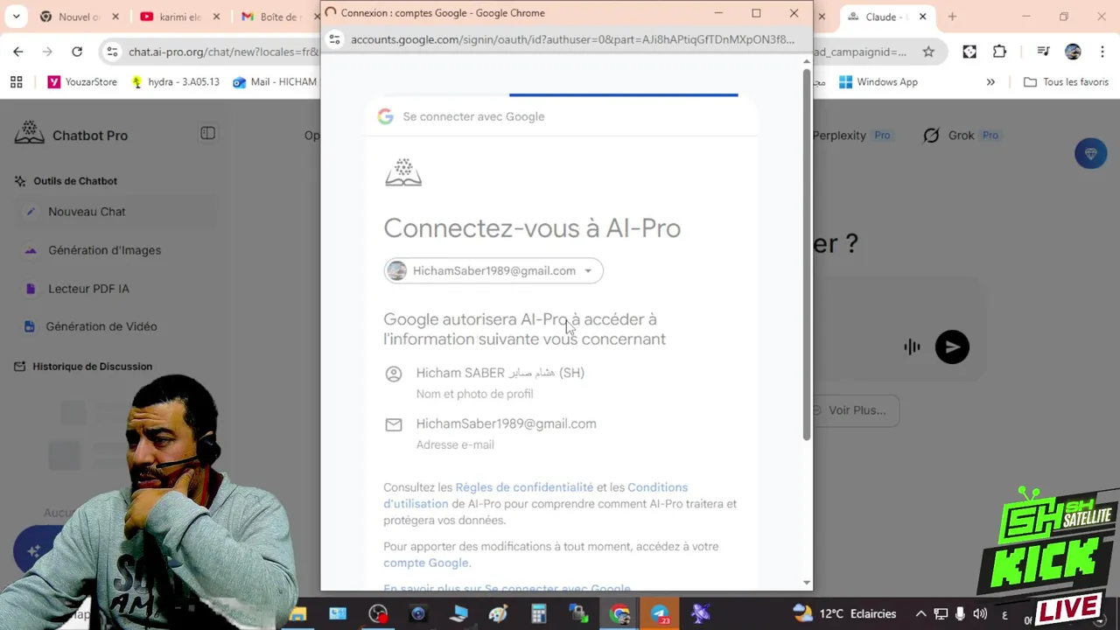This screenshot has width=1120, height=630.
Task: Open the satellite dish app in taskbar
Action: tap(700, 614)
